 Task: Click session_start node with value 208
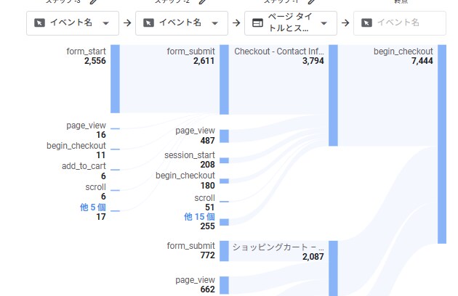click(224, 160)
